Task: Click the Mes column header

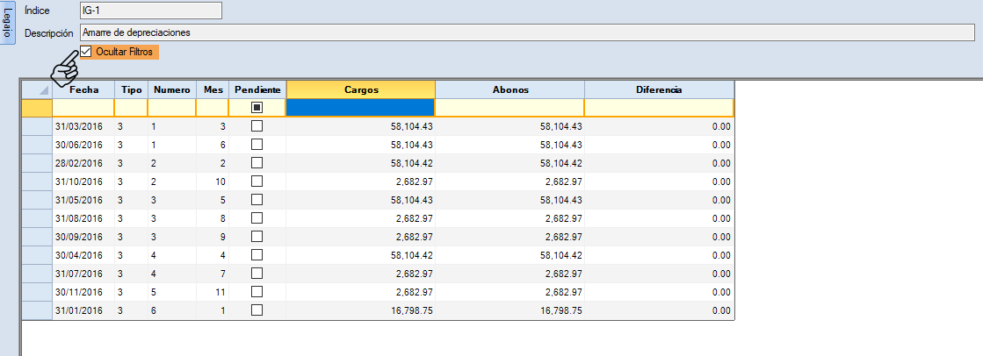Action: [x=213, y=89]
